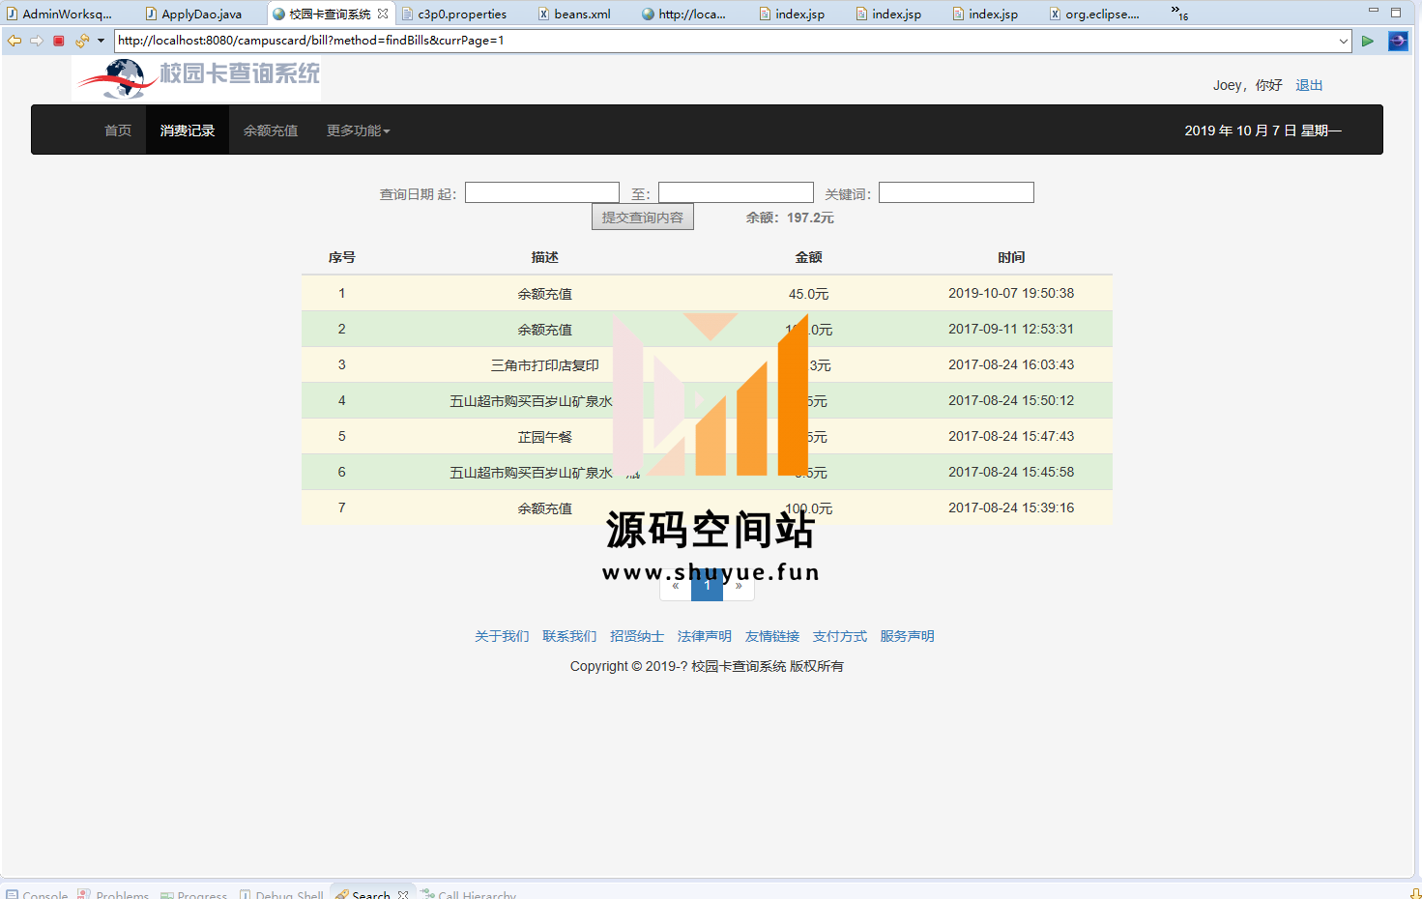The image size is (1422, 899).
Task: Go to next page with » pagination arrow
Action: (739, 585)
